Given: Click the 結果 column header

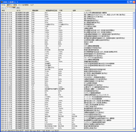Looking at the screenshot, I should point(78,11).
